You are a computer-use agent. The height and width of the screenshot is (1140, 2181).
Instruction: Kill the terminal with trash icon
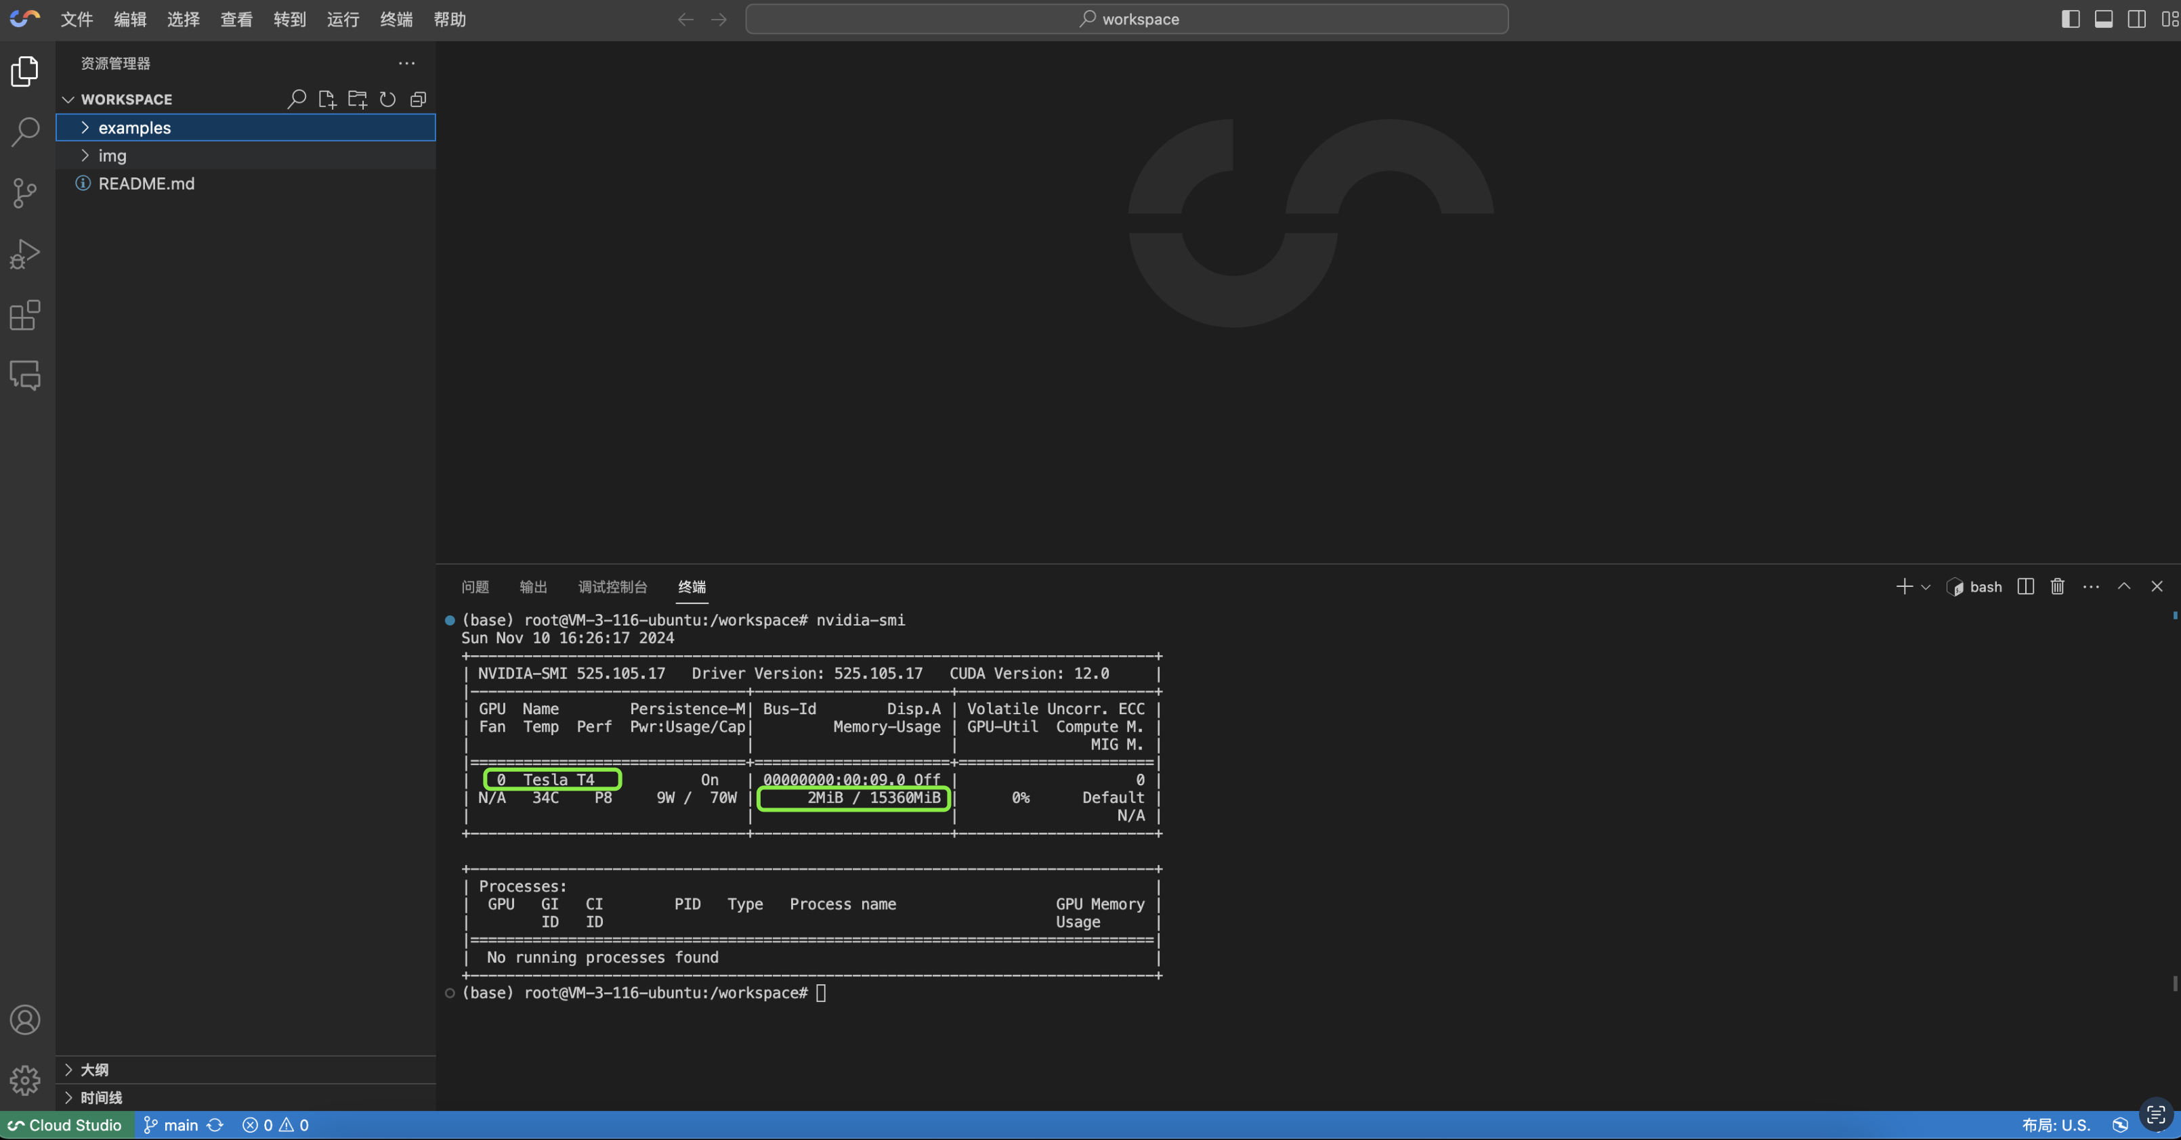(x=2058, y=586)
